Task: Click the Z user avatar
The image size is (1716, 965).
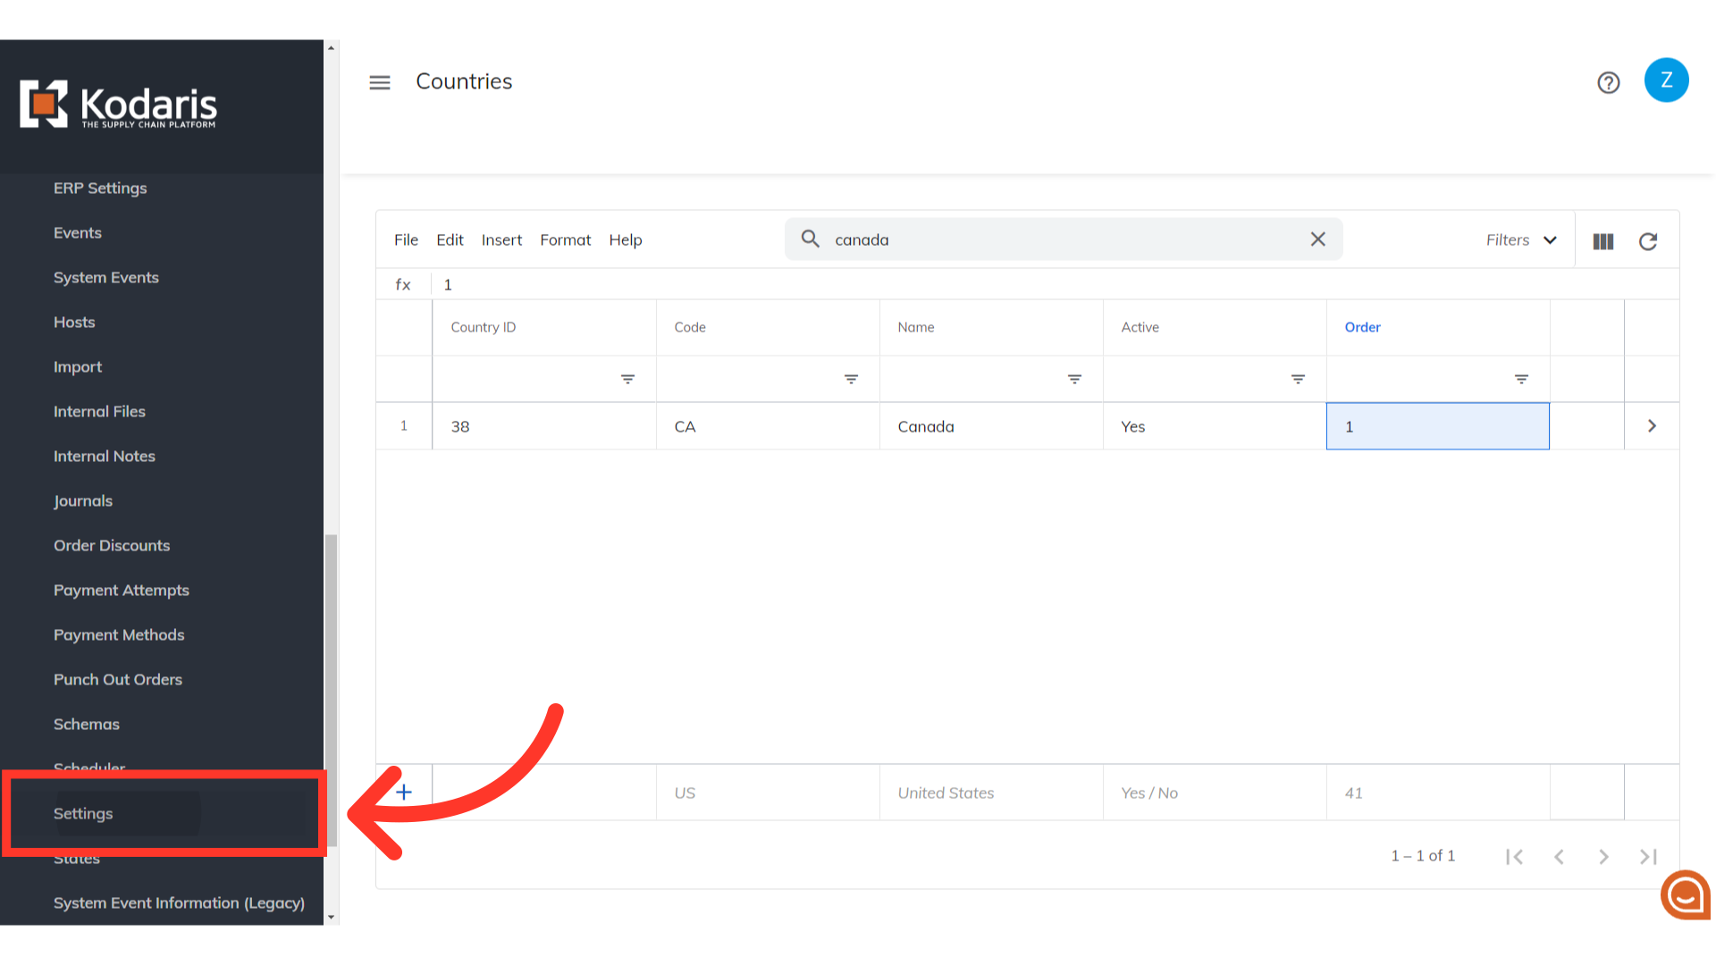Action: pos(1666,80)
